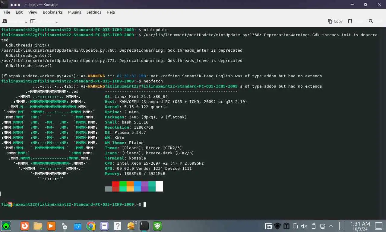This screenshot has width=386, height=232.
Task: Expand the Split View dropdown arrow
Action: [x=56, y=21]
